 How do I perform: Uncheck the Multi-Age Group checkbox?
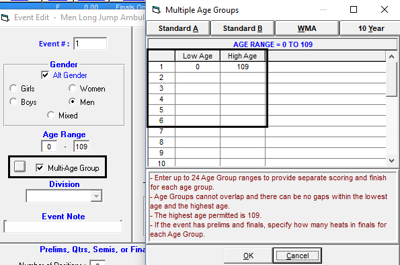tap(40, 167)
